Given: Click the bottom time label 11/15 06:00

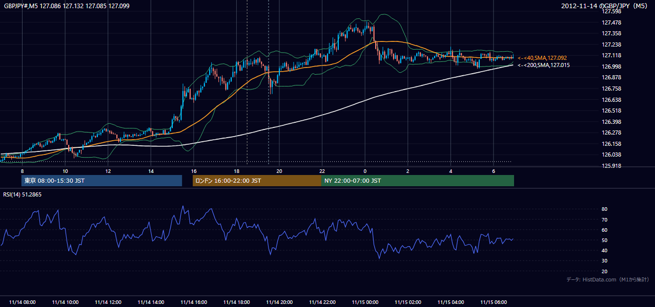Looking at the screenshot, I should click(494, 302).
